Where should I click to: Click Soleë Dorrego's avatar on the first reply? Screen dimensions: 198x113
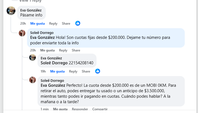[22, 33]
